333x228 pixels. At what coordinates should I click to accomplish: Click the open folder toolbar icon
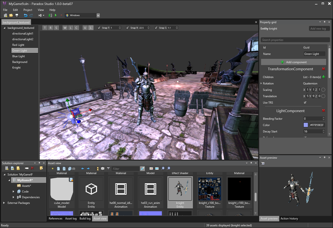click(x=11, y=15)
